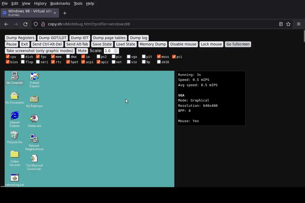Click the Go fullscreen button

(238, 44)
